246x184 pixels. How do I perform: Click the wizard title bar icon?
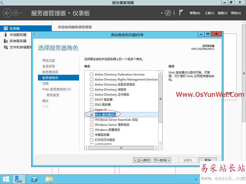36,35
